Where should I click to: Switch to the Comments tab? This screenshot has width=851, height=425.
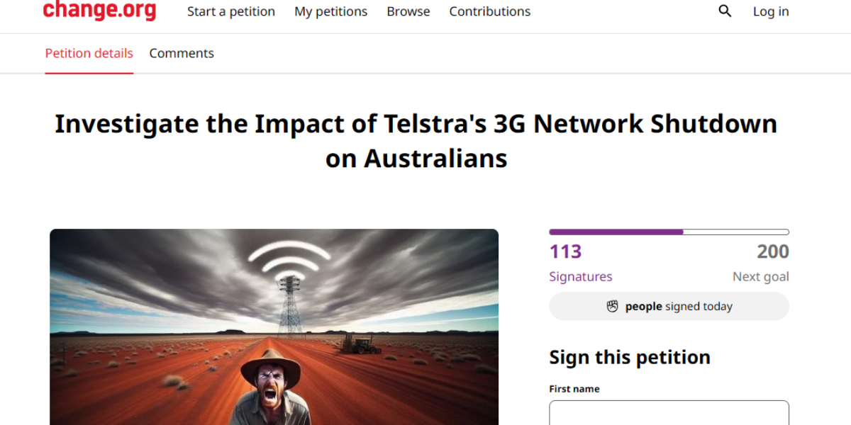(182, 53)
